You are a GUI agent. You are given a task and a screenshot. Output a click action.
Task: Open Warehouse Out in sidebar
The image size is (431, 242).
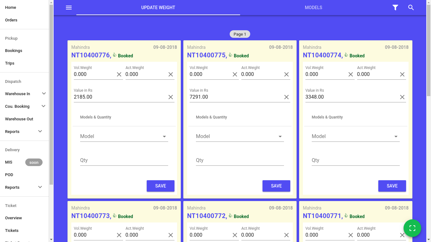19,119
